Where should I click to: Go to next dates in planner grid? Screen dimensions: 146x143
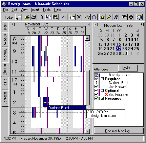click(x=88, y=24)
